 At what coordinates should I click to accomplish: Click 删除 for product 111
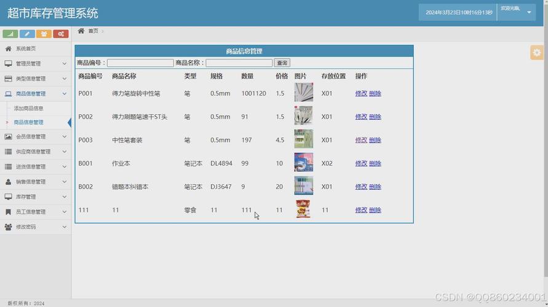coord(375,210)
